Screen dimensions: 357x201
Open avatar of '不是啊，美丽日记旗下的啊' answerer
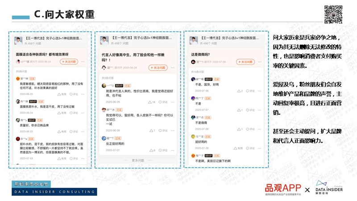pos(193,155)
